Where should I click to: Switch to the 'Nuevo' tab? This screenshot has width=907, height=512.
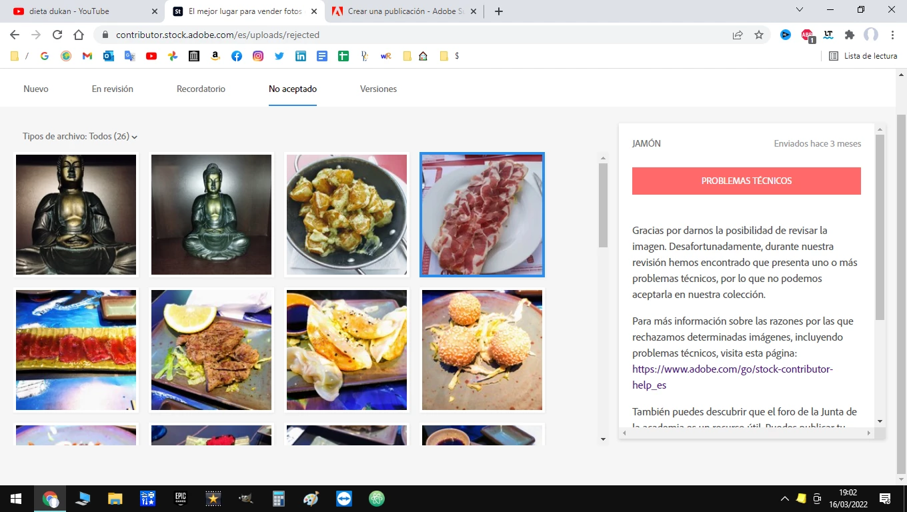pos(36,89)
